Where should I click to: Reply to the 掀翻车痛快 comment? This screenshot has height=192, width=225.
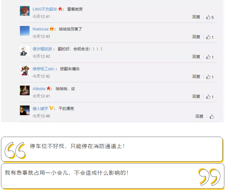196,77
